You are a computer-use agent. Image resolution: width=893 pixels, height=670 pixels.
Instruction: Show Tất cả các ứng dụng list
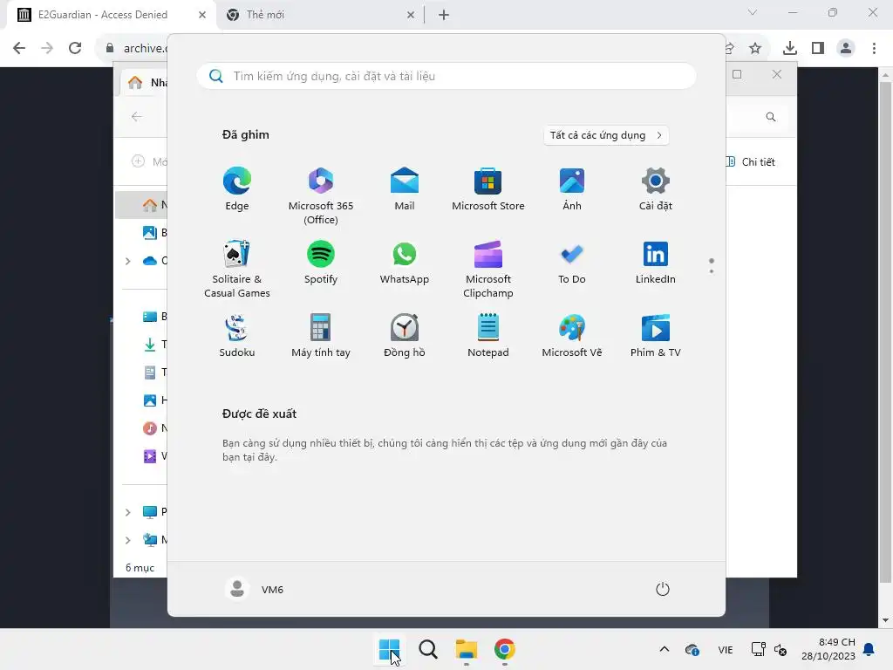606,135
